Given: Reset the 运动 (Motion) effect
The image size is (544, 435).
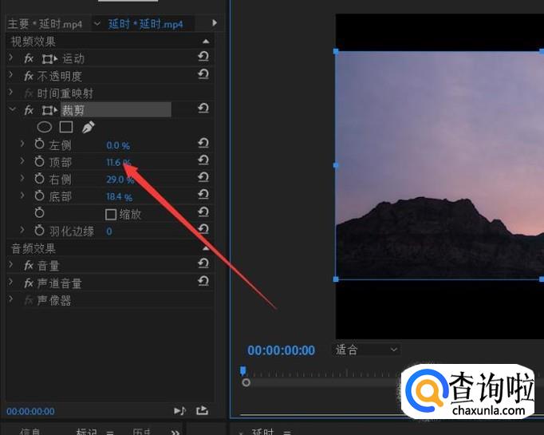Looking at the screenshot, I should click(203, 56).
